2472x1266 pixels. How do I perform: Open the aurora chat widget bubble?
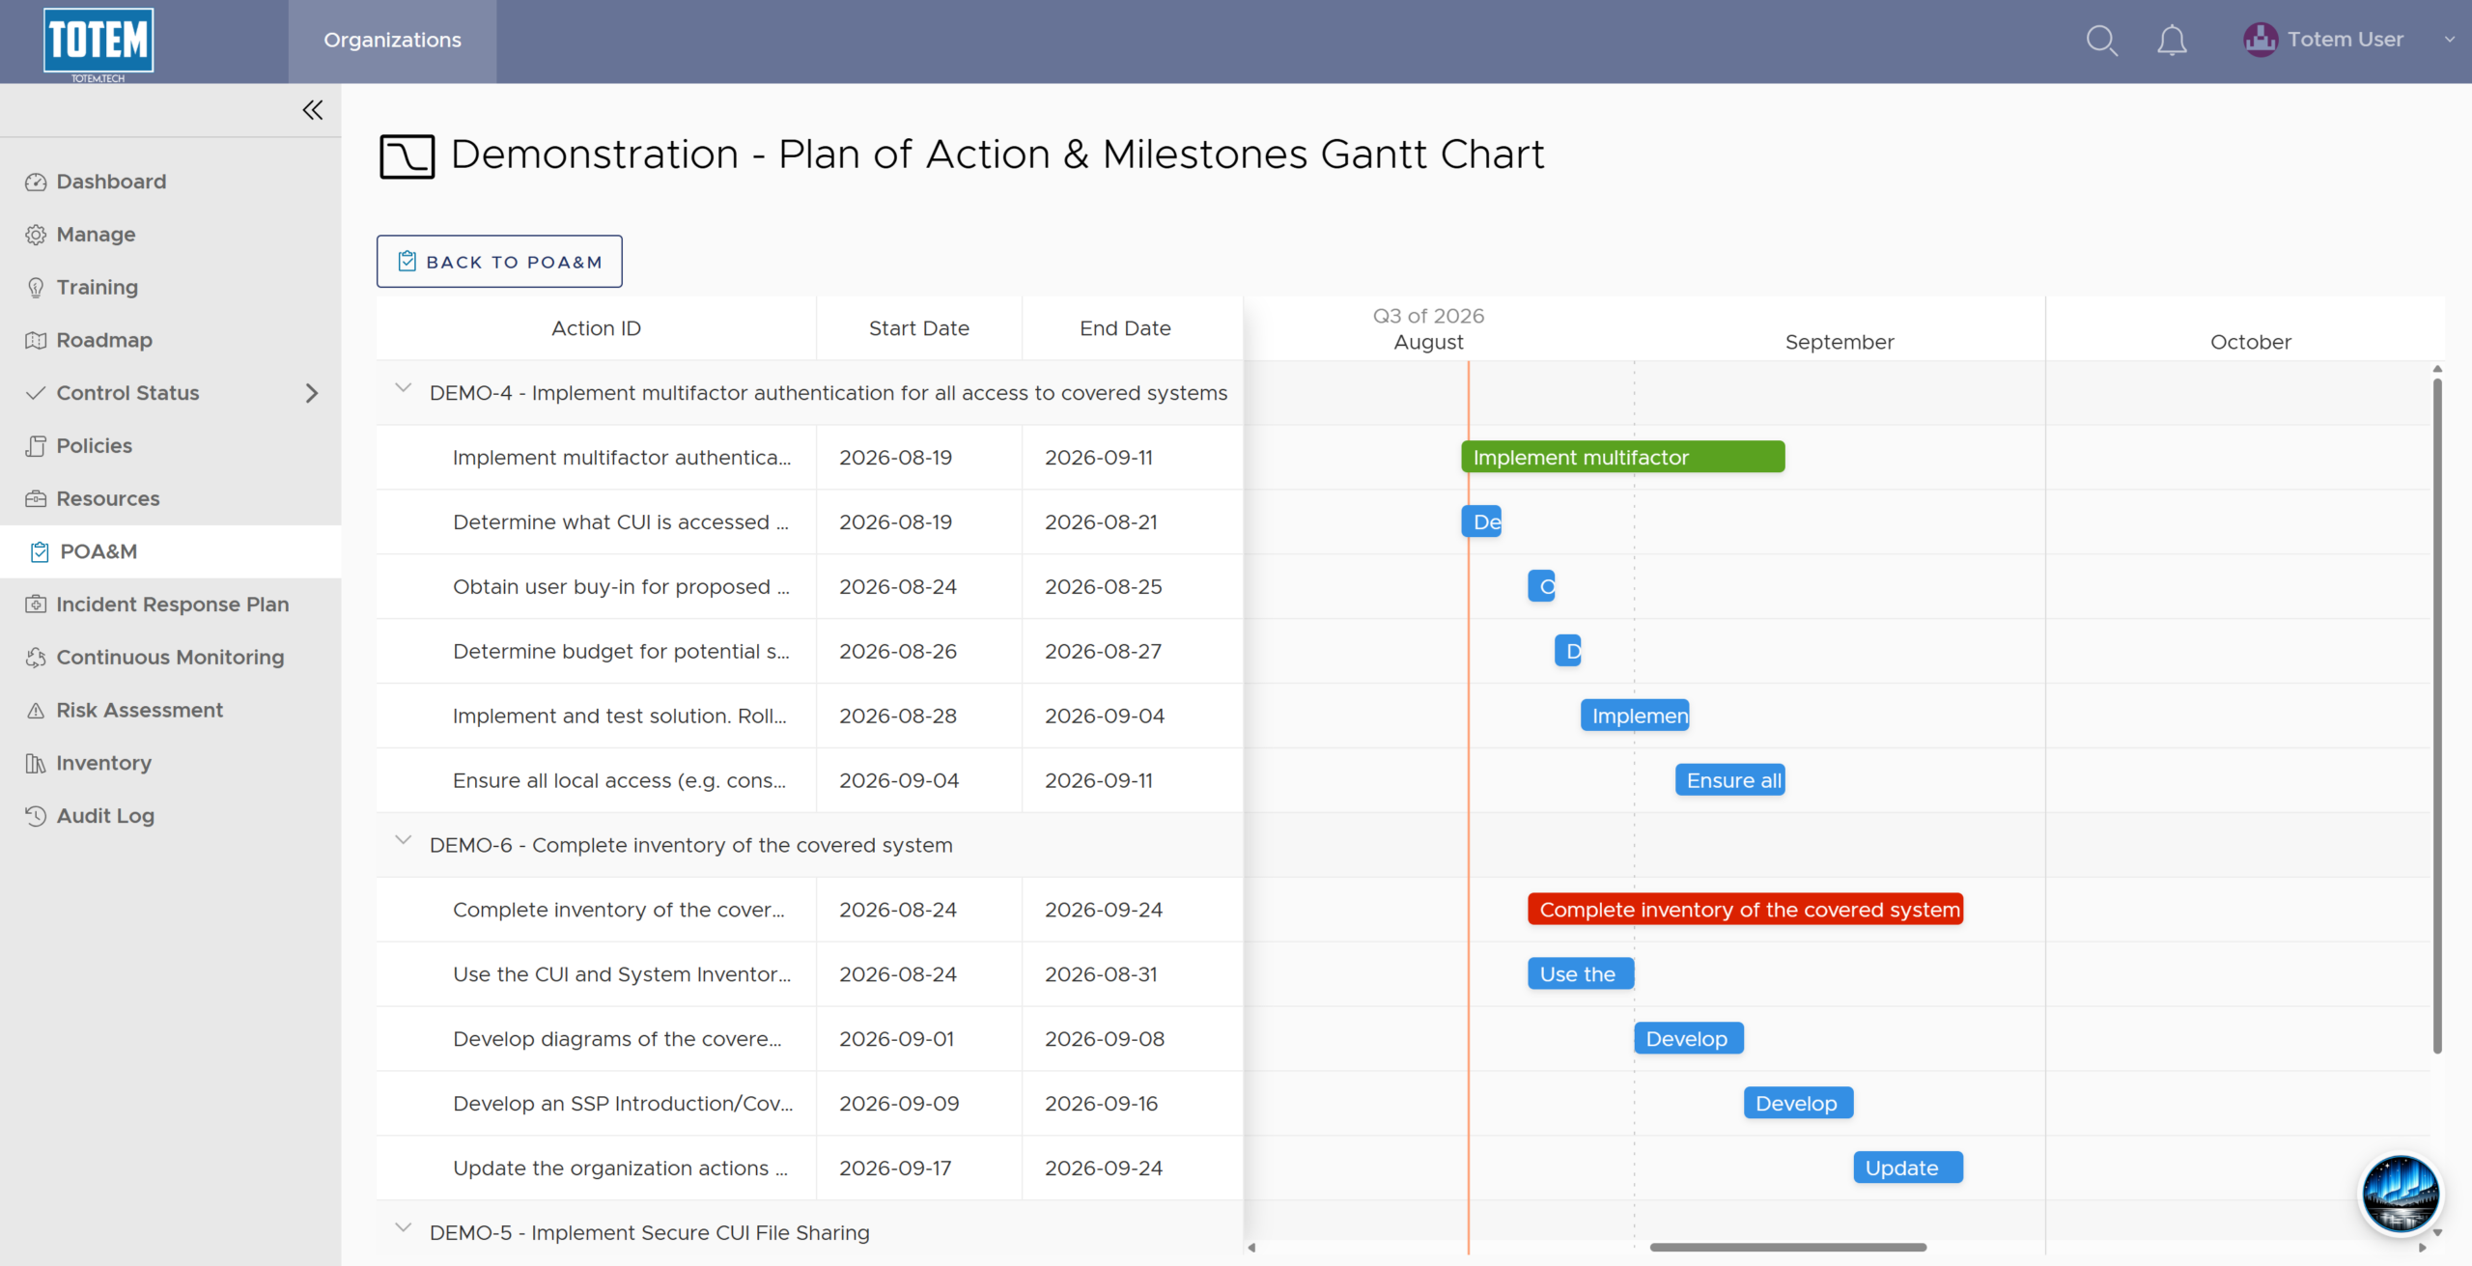(2401, 1194)
